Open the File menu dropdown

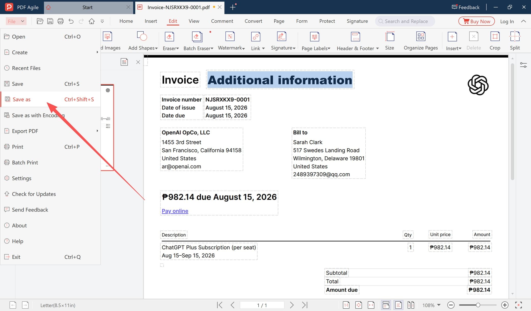[x=17, y=21]
